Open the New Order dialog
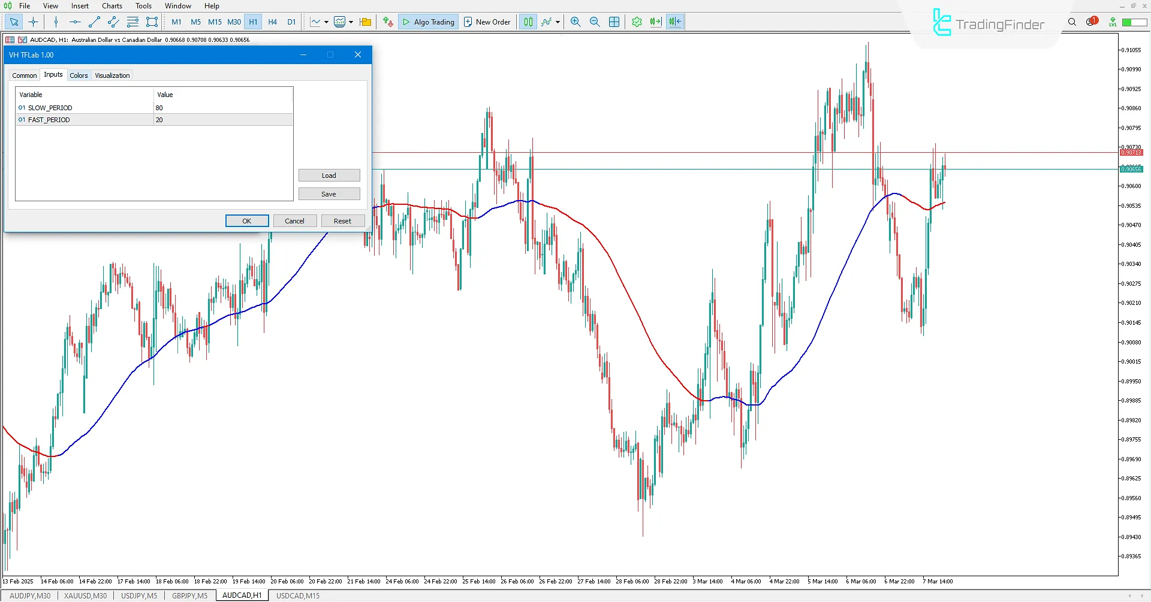Screen dimensions: 1151x602 tap(487, 22)
